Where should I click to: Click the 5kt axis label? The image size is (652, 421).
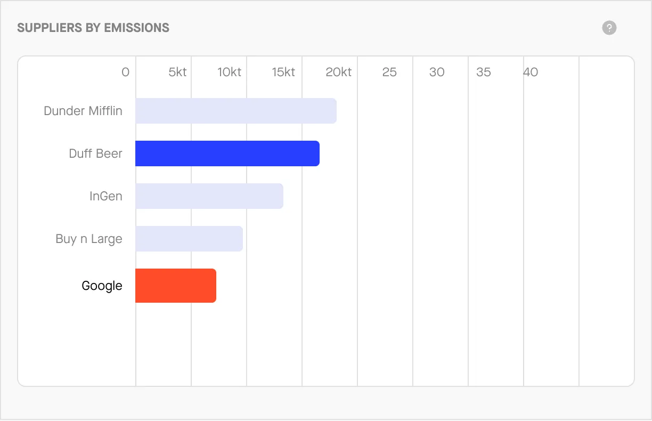point(177,72)
